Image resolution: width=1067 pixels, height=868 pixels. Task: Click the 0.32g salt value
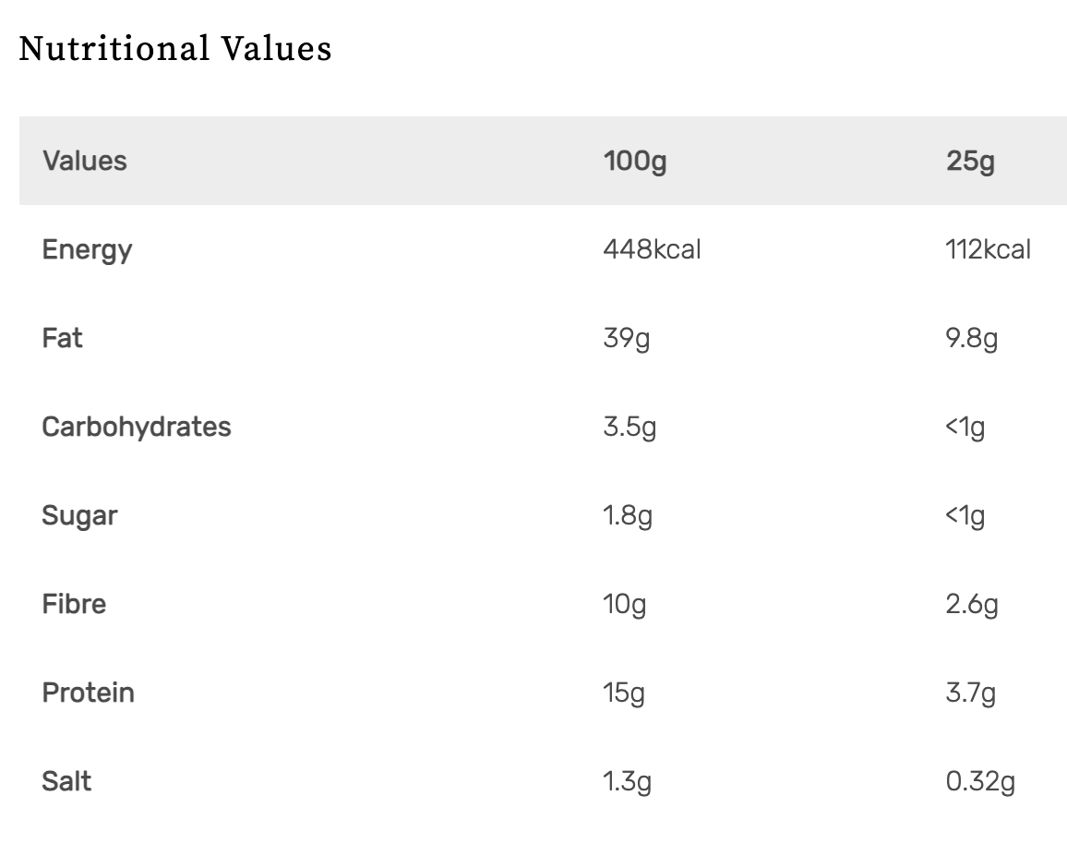pos(980,781)
